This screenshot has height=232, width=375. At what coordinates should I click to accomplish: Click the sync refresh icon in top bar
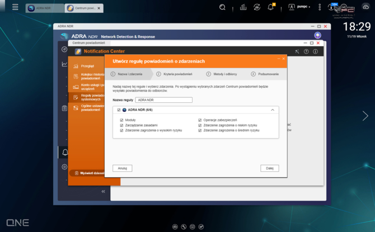[x=257, y=7]
